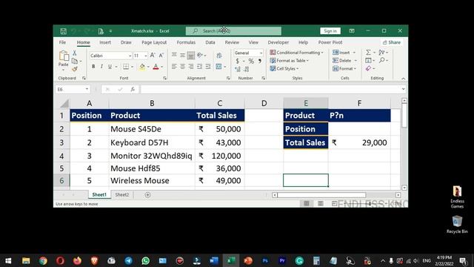The image size is (474, 267).
Task: Click the Top Align icon
Action: [x=174, y=55]
